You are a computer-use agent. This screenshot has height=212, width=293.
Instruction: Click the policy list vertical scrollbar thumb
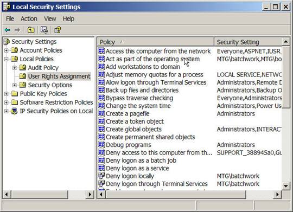coord(286,78)
